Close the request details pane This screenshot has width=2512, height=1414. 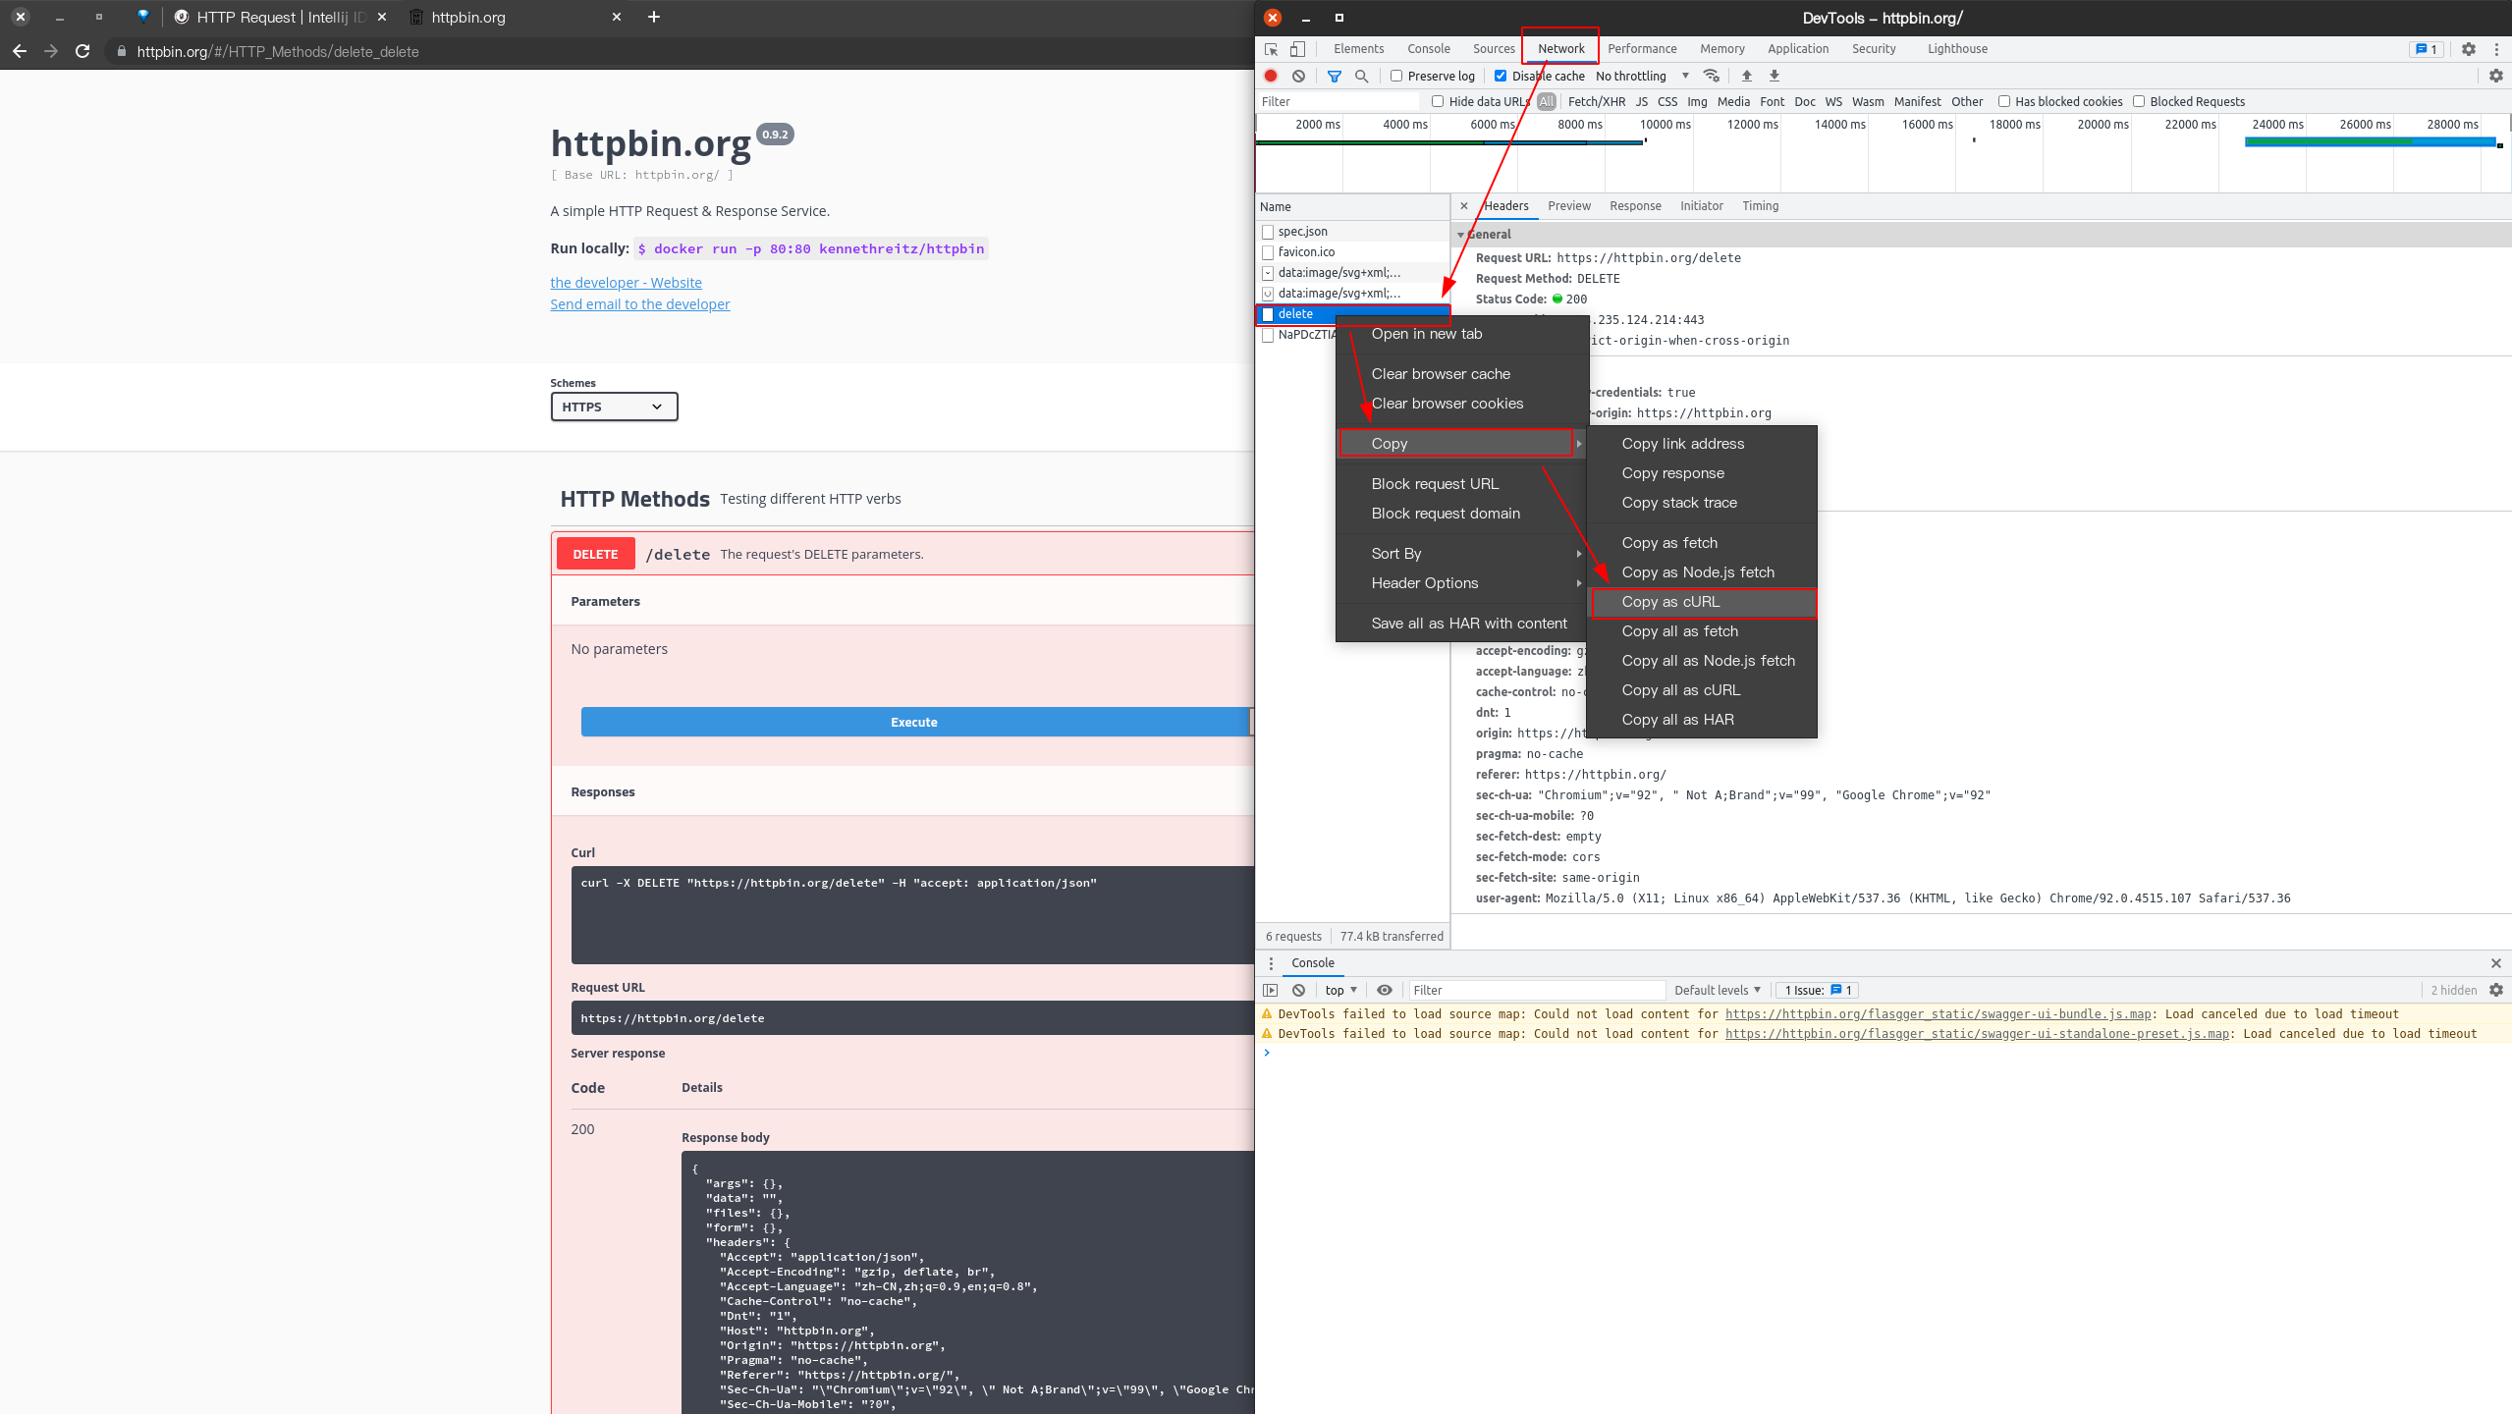1464,205
